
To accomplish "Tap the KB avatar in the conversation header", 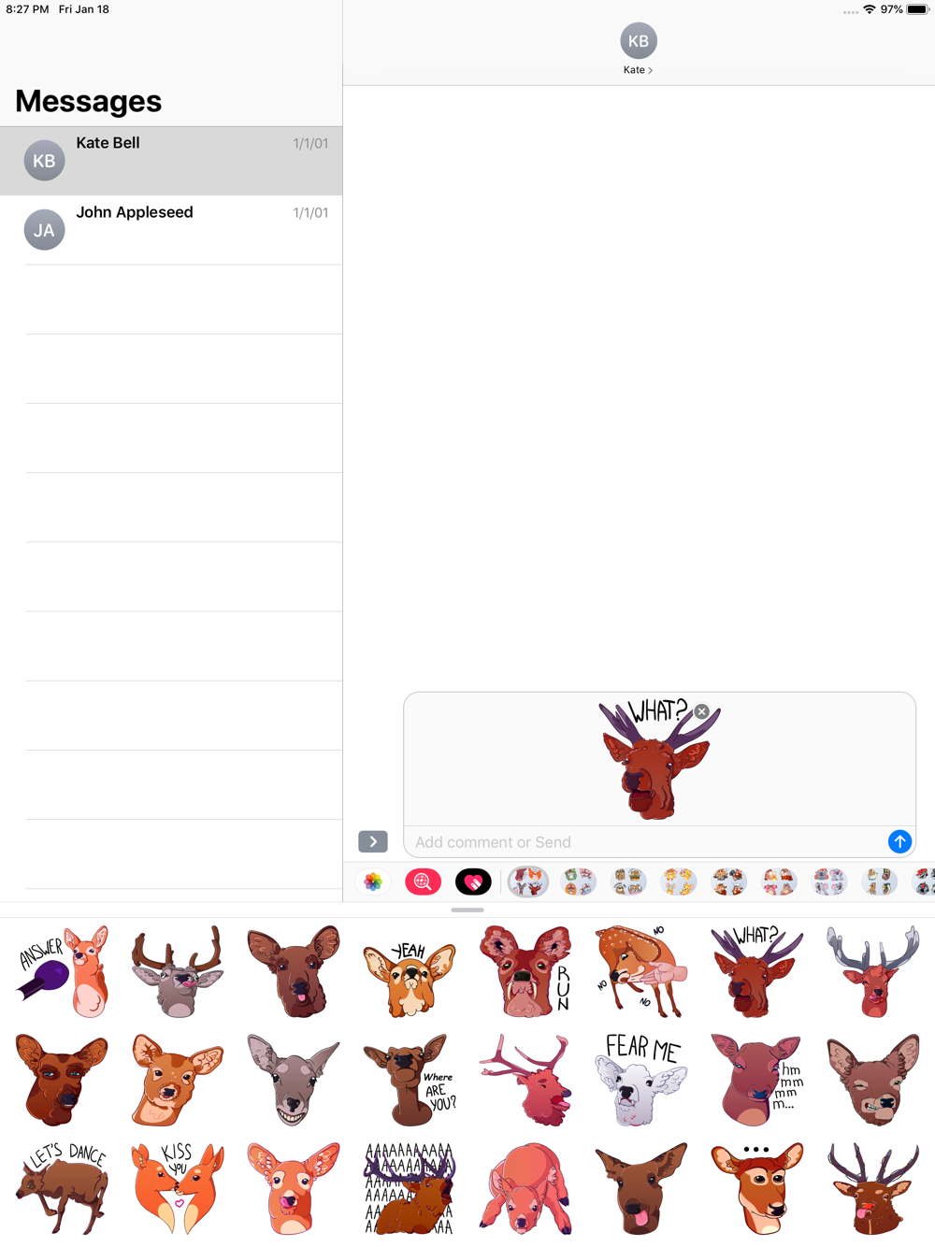I will coord(639,41).
